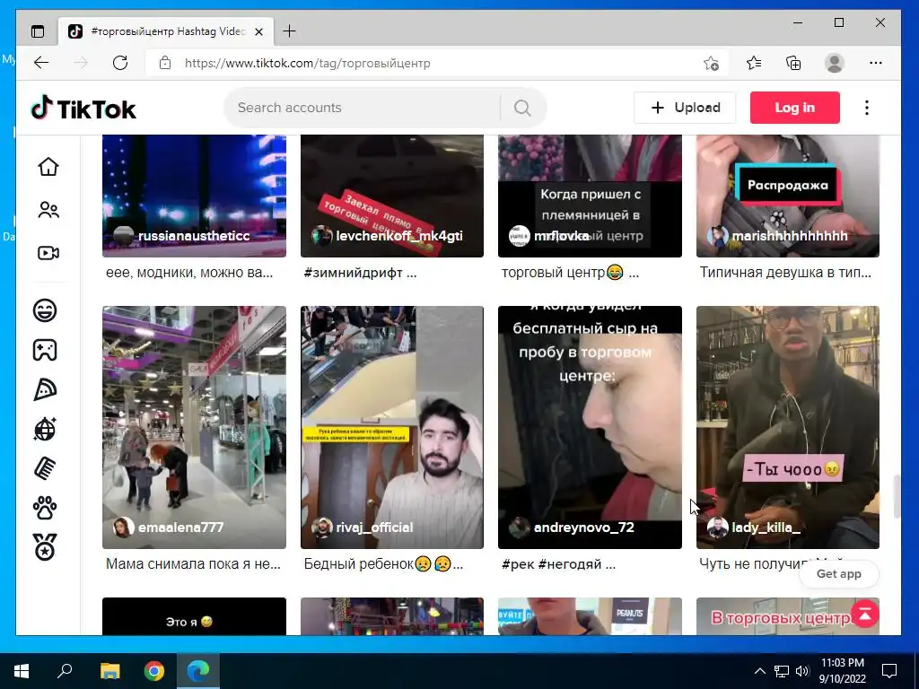Select the gaming controller category icon
919x689 pixels.
(x=45, y=350)
